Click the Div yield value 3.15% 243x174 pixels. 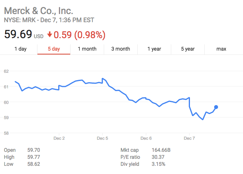coord(158,164)
